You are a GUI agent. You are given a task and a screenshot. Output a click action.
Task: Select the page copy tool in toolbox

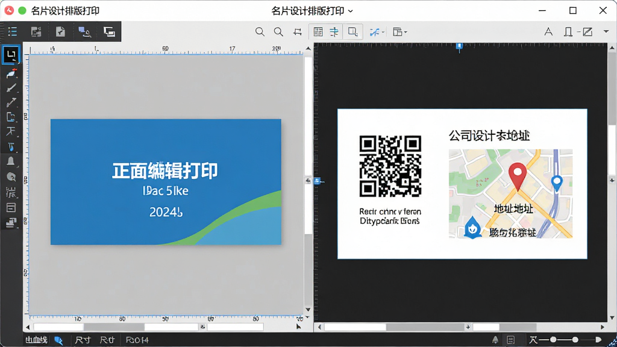tap(11, 117)
